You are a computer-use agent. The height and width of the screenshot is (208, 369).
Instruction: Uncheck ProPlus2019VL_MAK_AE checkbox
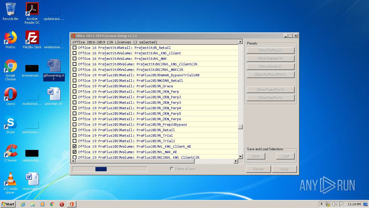point(75,152)
